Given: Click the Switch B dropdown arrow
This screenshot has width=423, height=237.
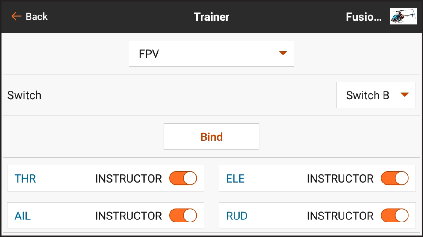Looking at the screenshot, I should (x=405, y=95).
